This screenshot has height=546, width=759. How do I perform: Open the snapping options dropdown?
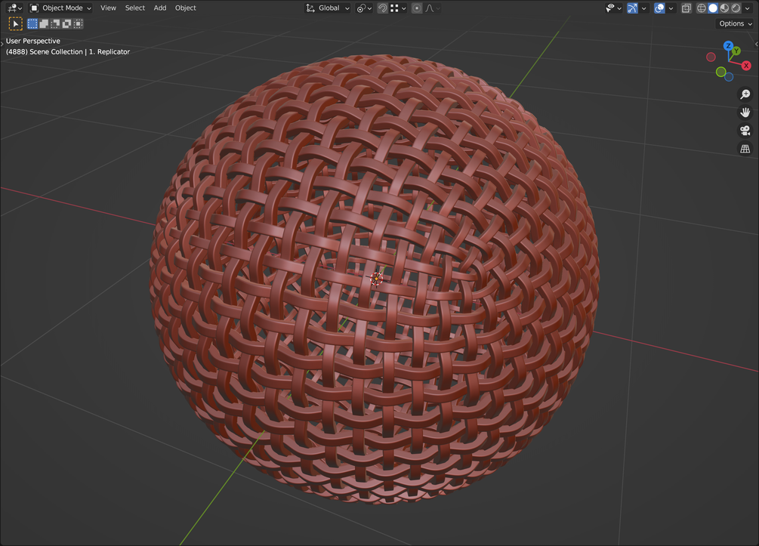[x=398, y=8]
